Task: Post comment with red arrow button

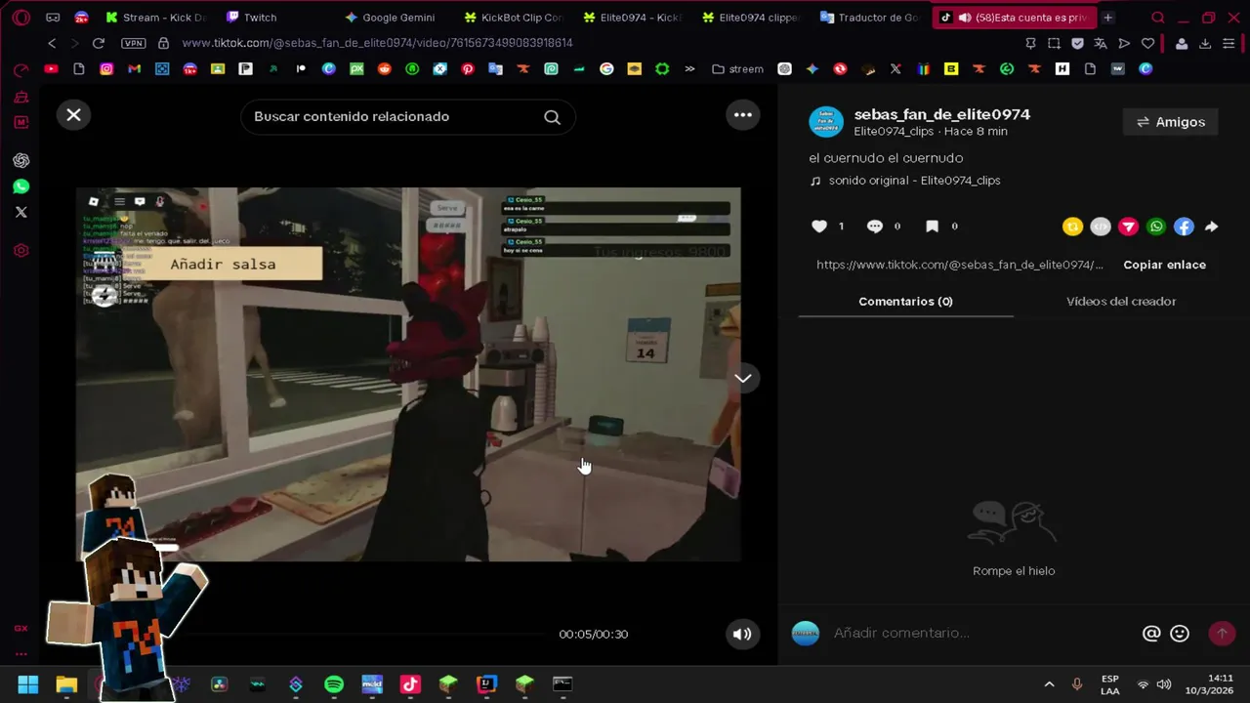Action: [1222, 634]
